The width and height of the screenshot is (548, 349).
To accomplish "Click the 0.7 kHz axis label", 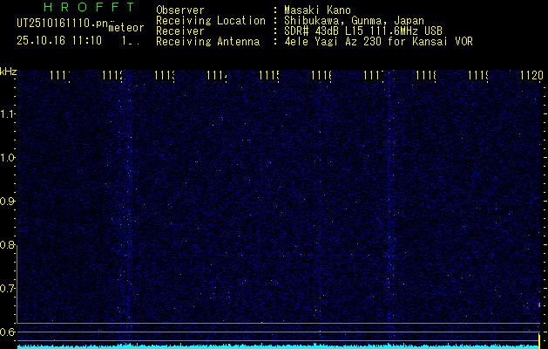I will [7, 289].
